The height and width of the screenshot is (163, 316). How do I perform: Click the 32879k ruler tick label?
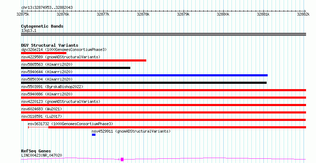pos(183,14)
